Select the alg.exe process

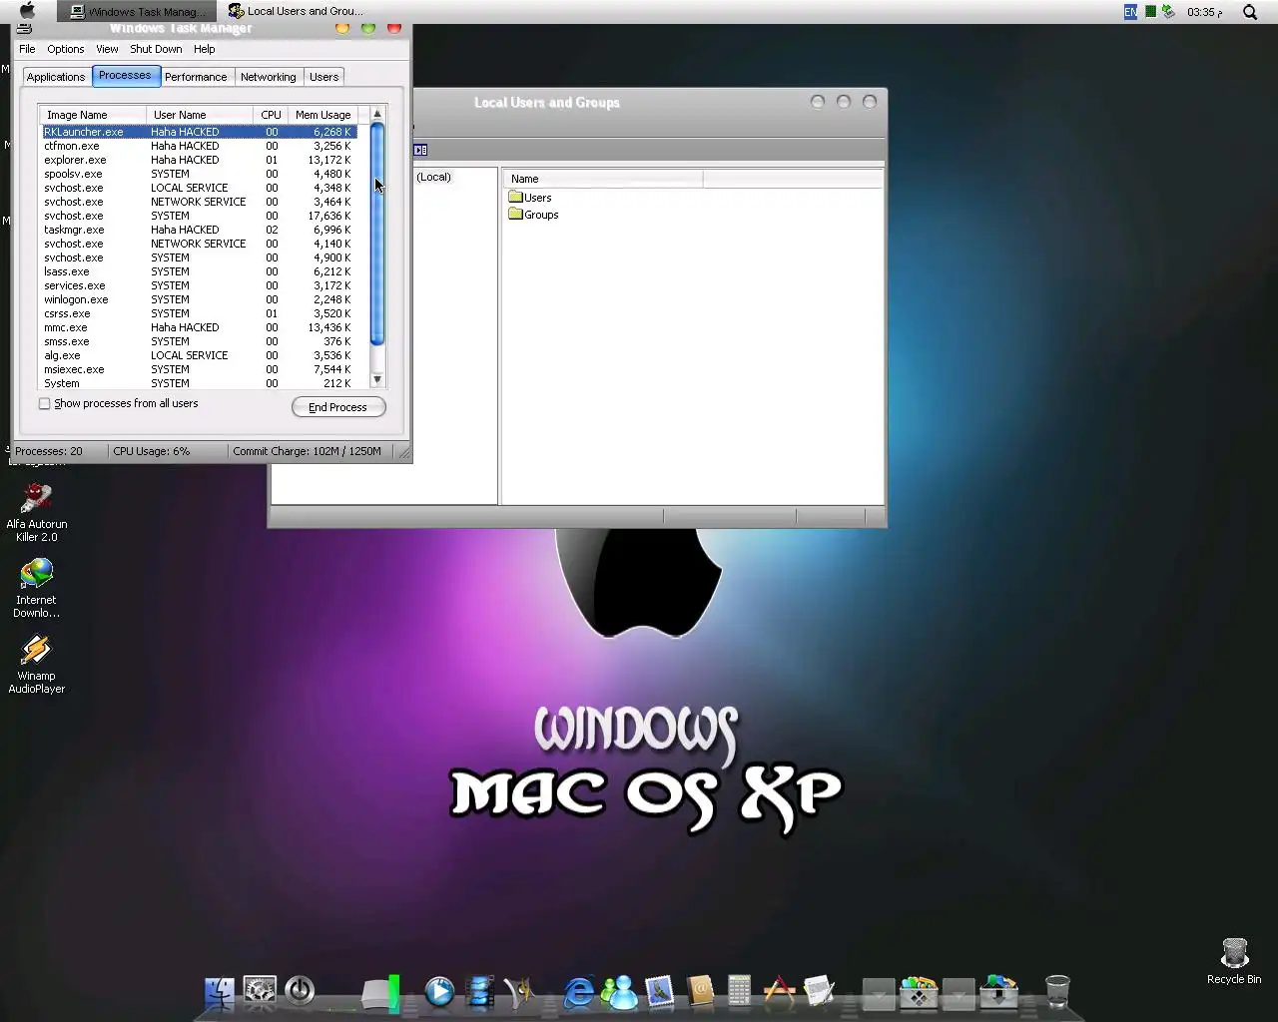click(199, 355)
